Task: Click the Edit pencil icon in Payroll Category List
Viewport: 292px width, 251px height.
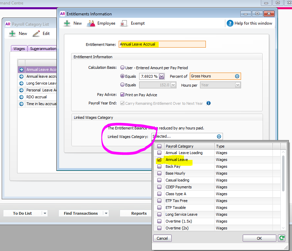Action: (x=36, y=34)
